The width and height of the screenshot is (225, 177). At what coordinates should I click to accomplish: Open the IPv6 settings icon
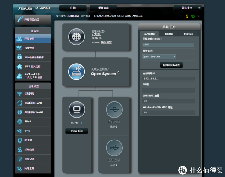tap(19, 122)
